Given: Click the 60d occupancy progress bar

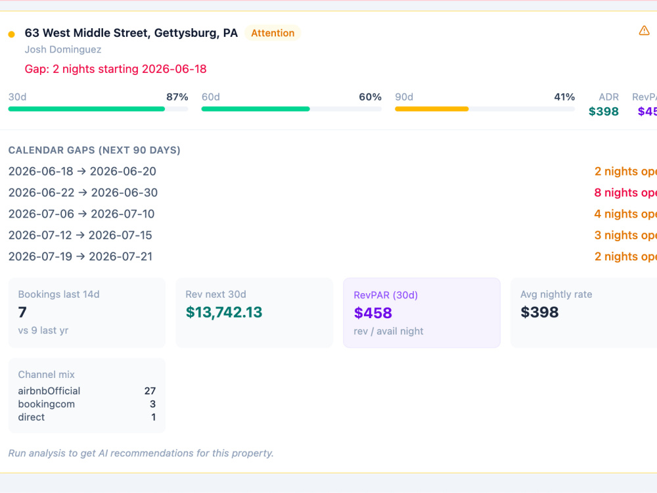Looking at the screenshot, I should [291, 109].
